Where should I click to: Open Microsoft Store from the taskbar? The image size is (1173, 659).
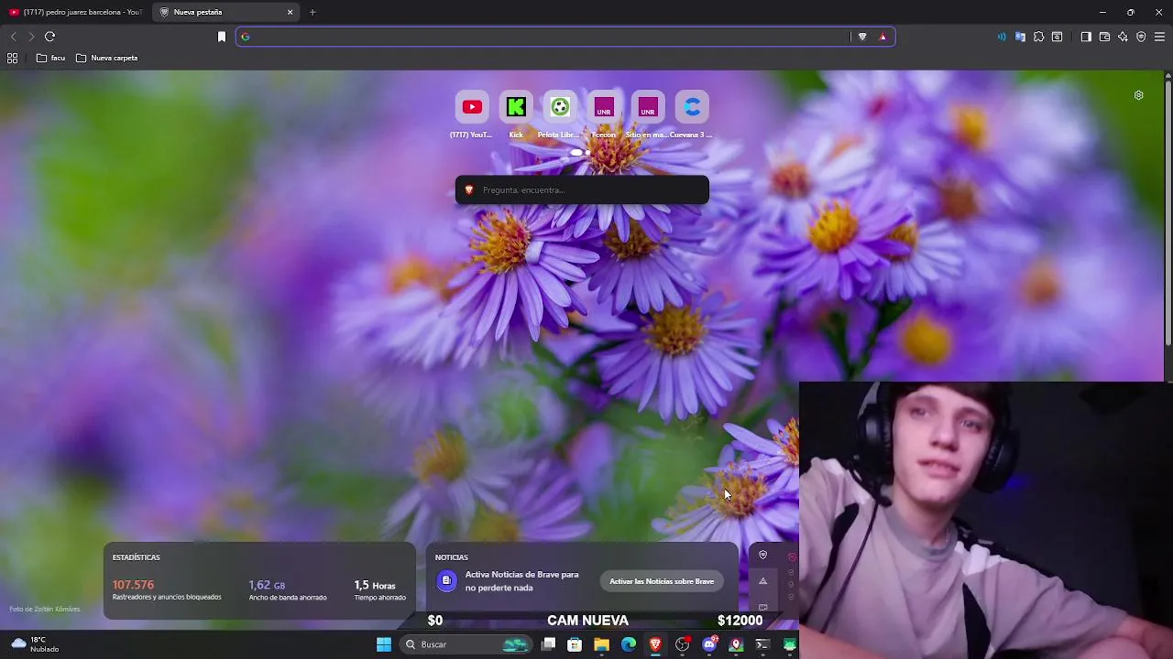(575, 644)
